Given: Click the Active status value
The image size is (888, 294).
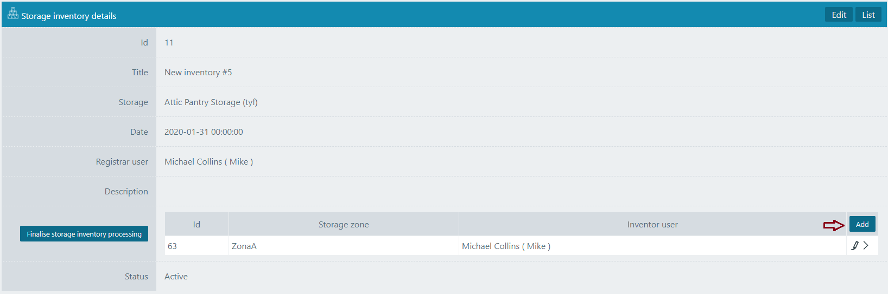Looking at the screenshot, I should click(x=176, y=277).
